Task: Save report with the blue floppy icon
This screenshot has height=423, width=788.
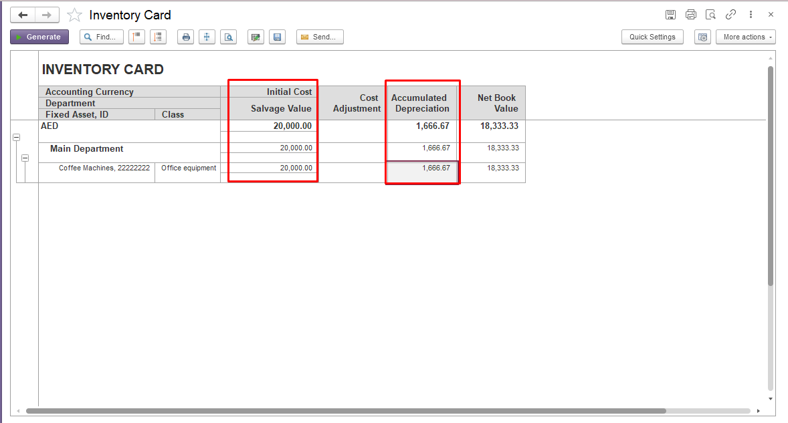Action: pyautogui.click(x=278, y=37)
